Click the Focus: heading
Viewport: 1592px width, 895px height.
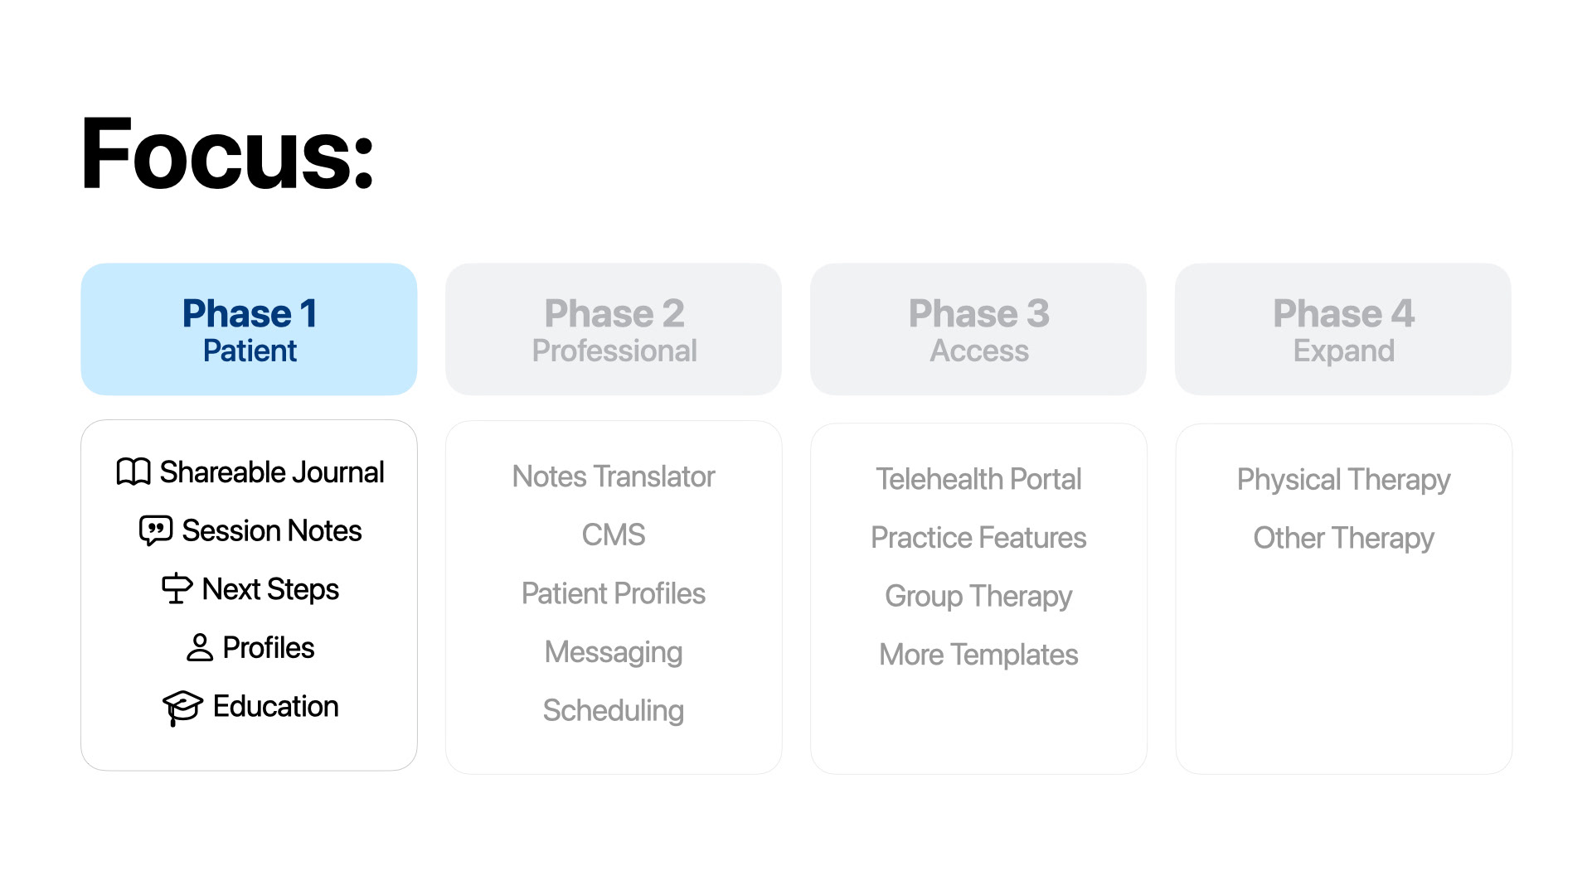[x=228, y=153]
